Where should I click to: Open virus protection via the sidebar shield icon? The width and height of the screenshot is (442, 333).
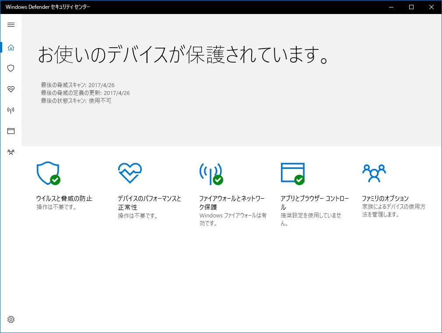tap(11, 68)
